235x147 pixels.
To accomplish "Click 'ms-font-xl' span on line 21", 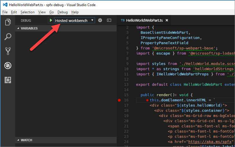I will tap(209, 126).
